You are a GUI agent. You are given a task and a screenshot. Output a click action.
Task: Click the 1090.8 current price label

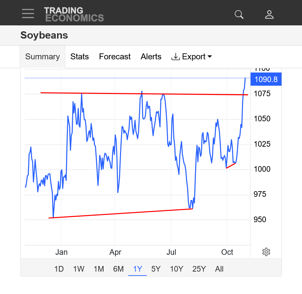(266, 79)
